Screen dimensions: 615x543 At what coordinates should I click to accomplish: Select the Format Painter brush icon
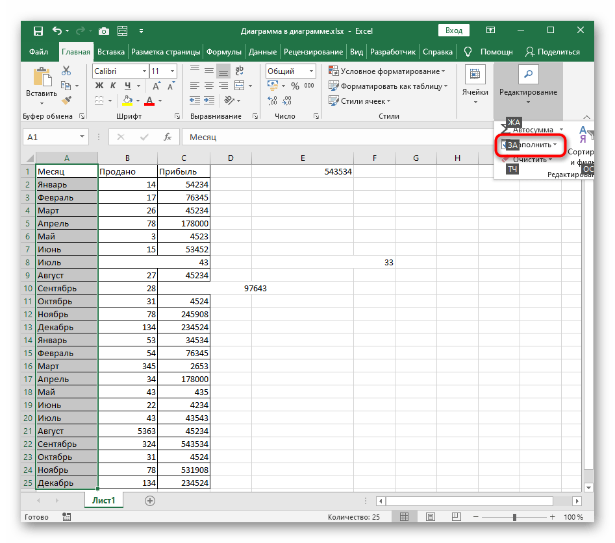(x=66, y=100)
